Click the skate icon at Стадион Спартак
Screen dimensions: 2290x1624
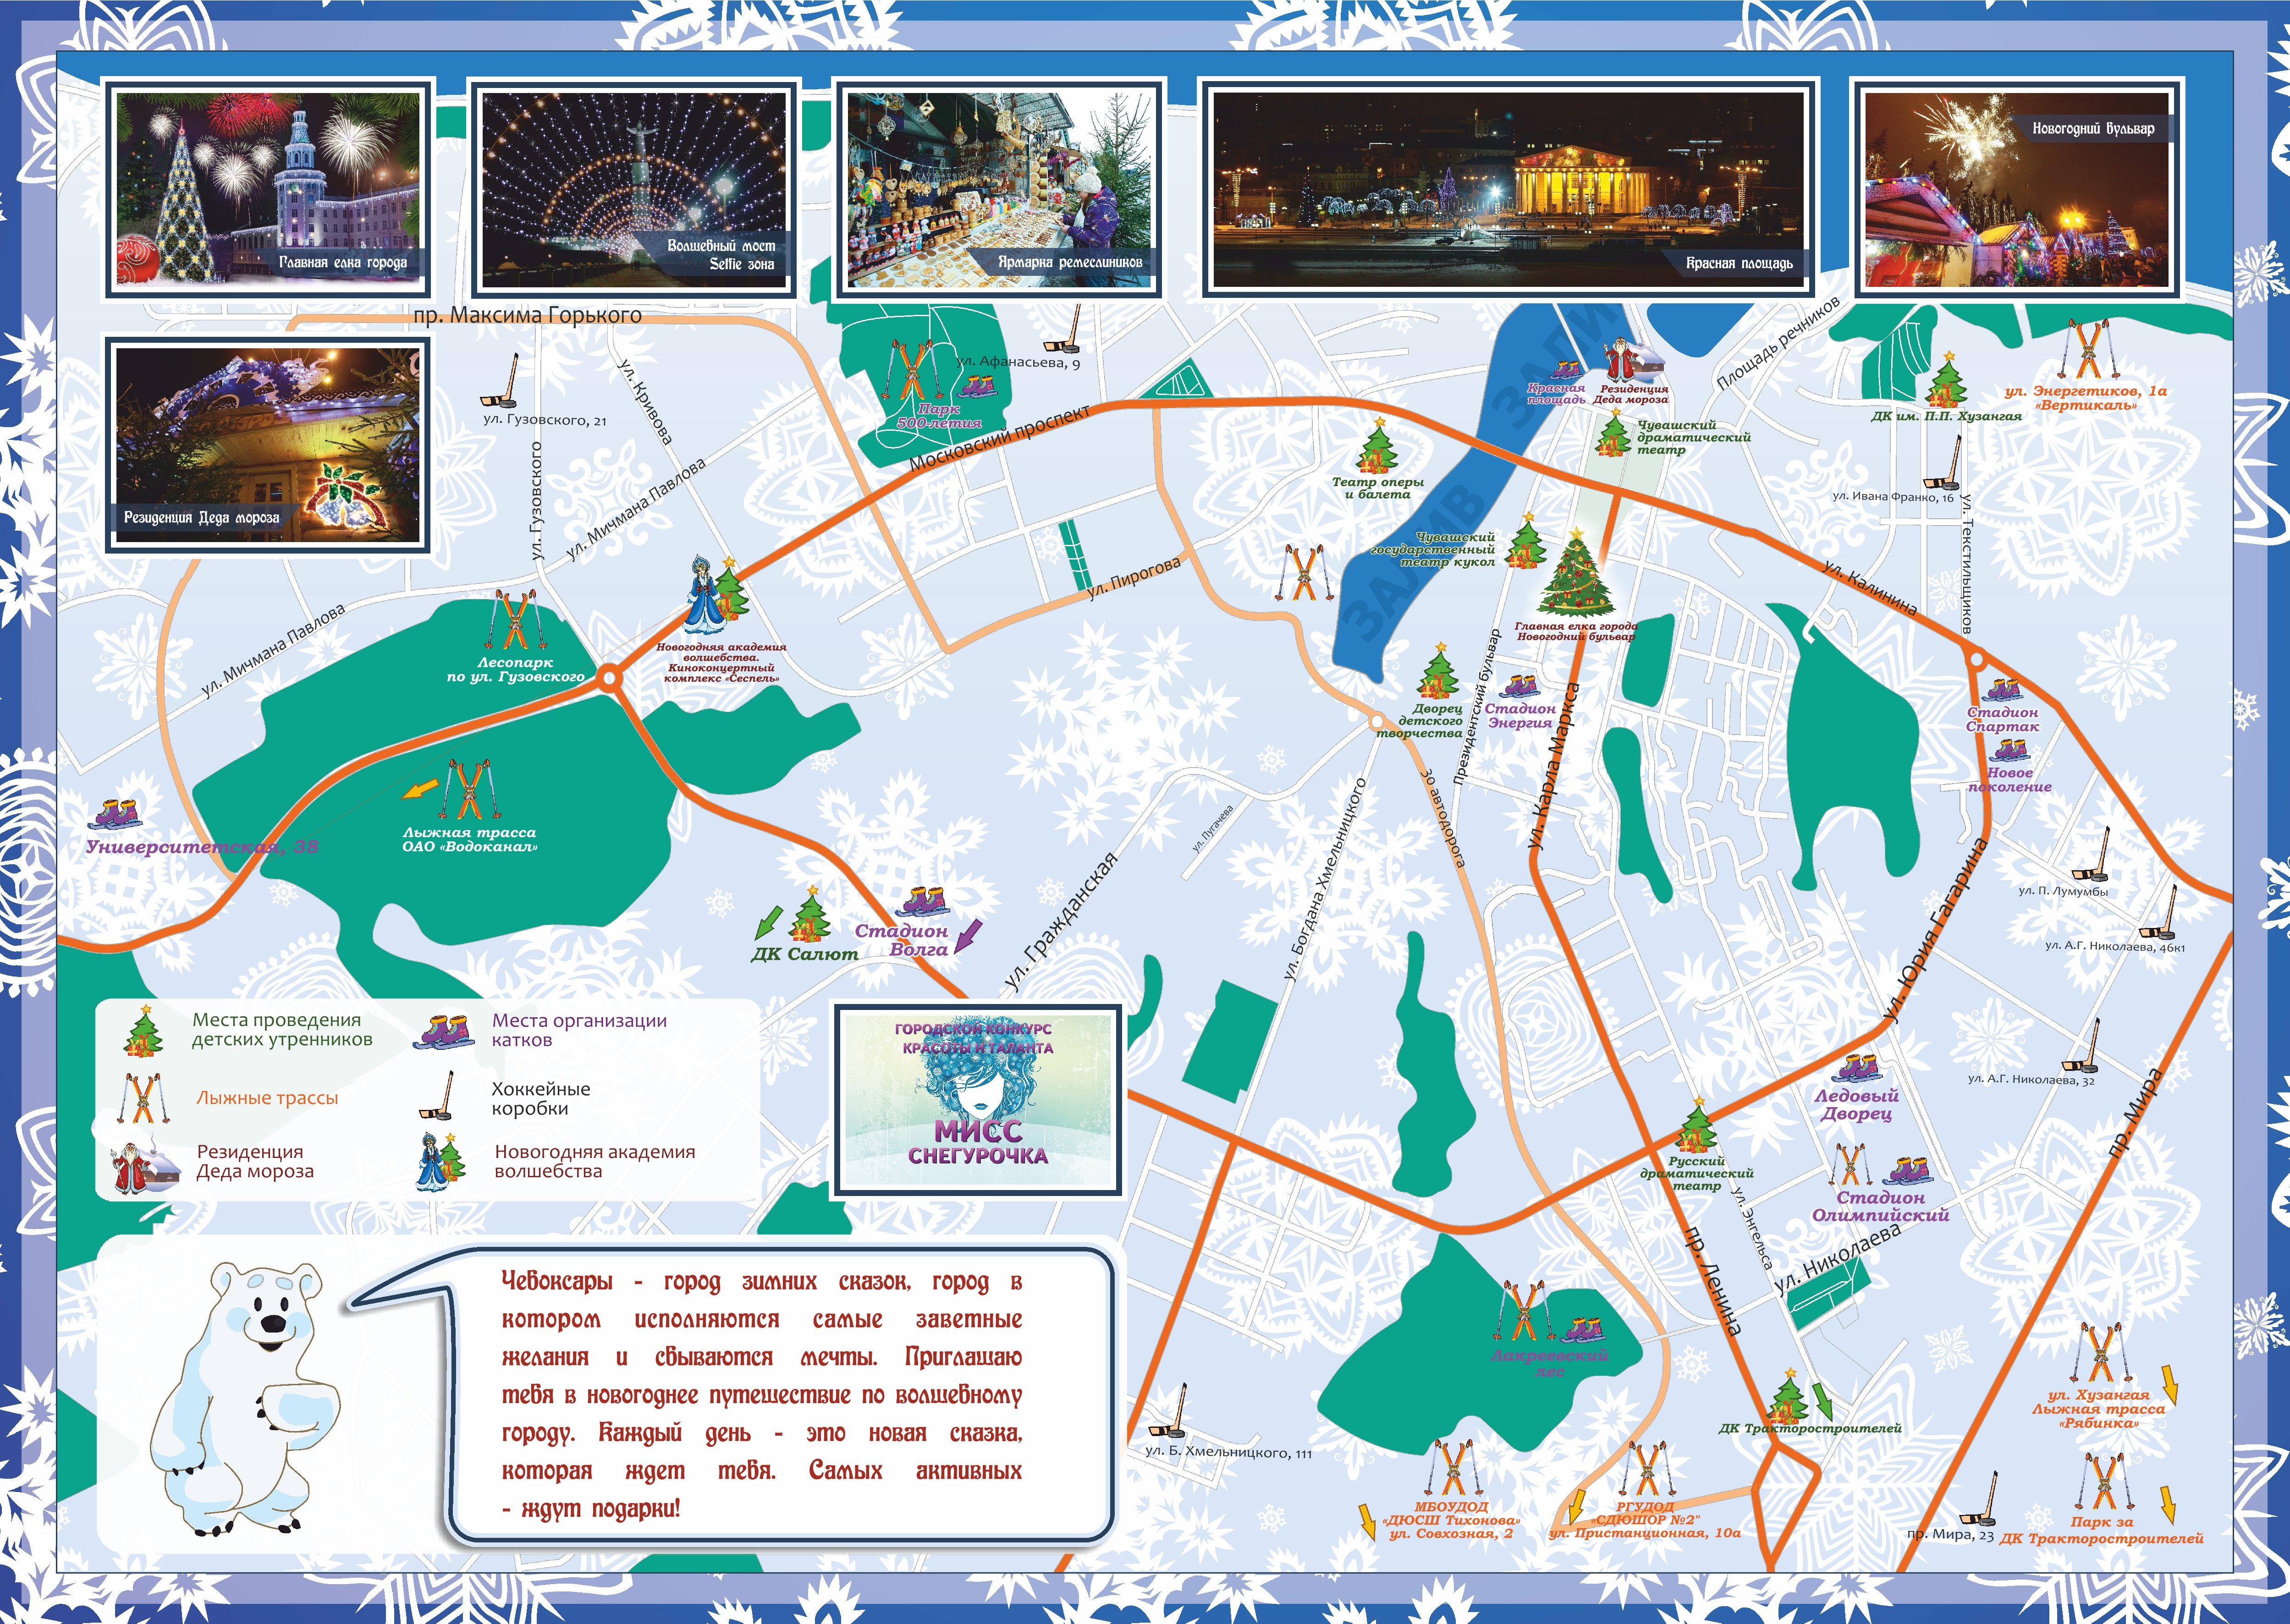point(2003,690)
